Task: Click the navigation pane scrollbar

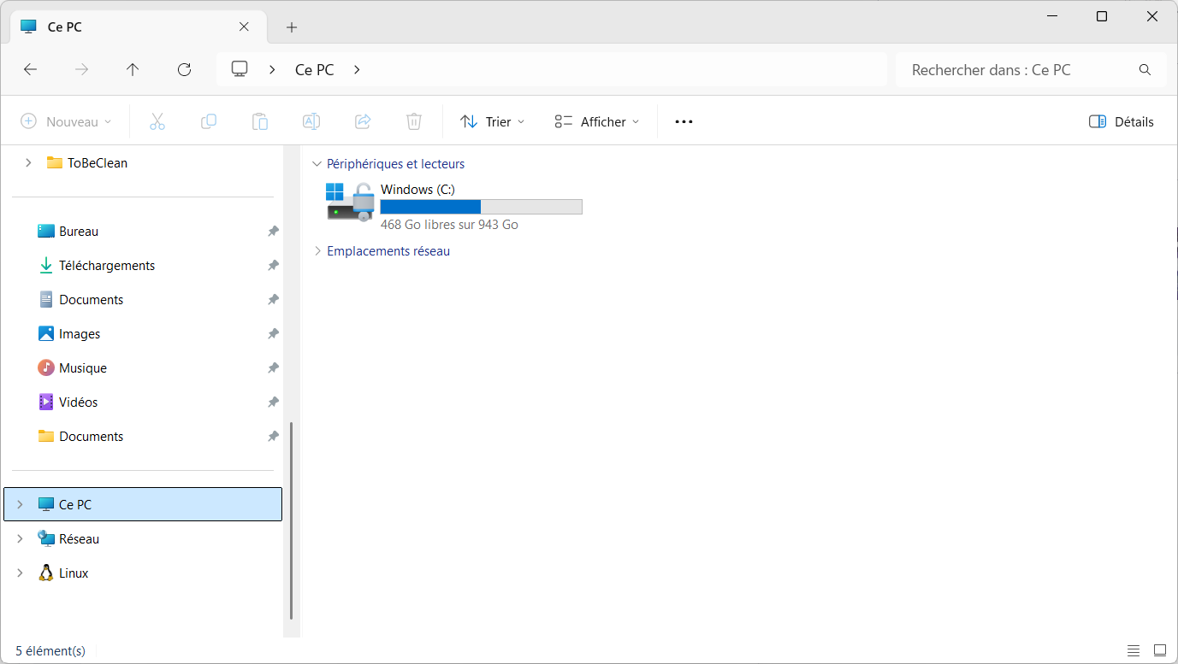Action: pos(292,520)
